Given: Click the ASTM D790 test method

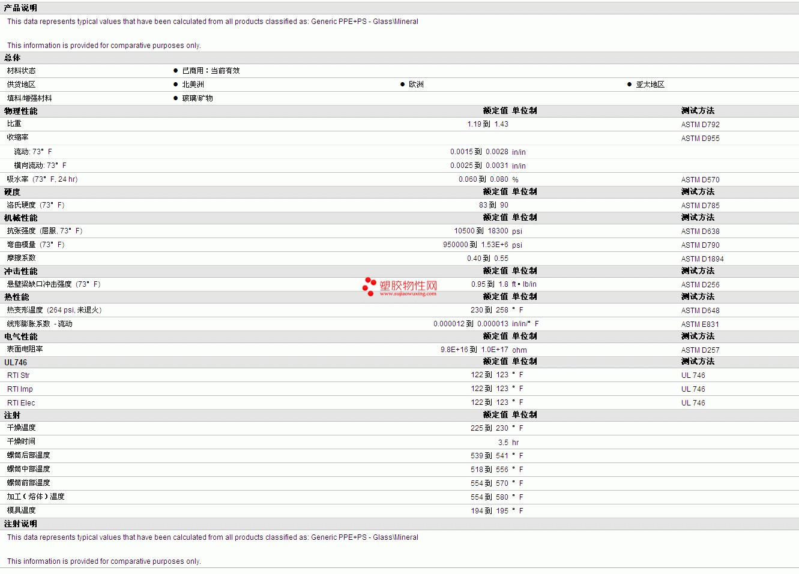Looking at the screenshot, I should [x=700, y=245].
